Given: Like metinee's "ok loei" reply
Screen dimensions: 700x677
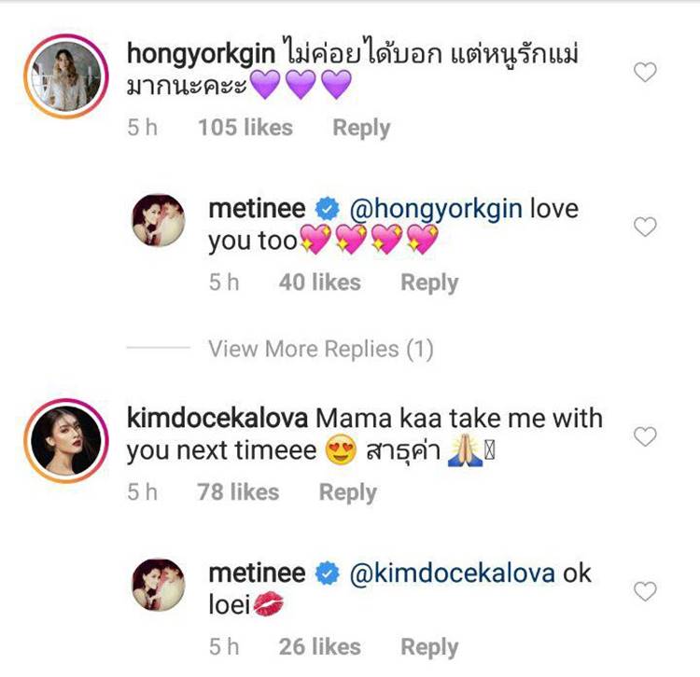Looking at the screenshot, I should pos(645,591).
